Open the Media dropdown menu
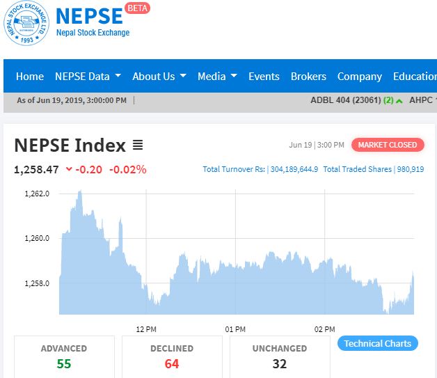This screenshot has height=378, width=437. click(x=217, y=77)
